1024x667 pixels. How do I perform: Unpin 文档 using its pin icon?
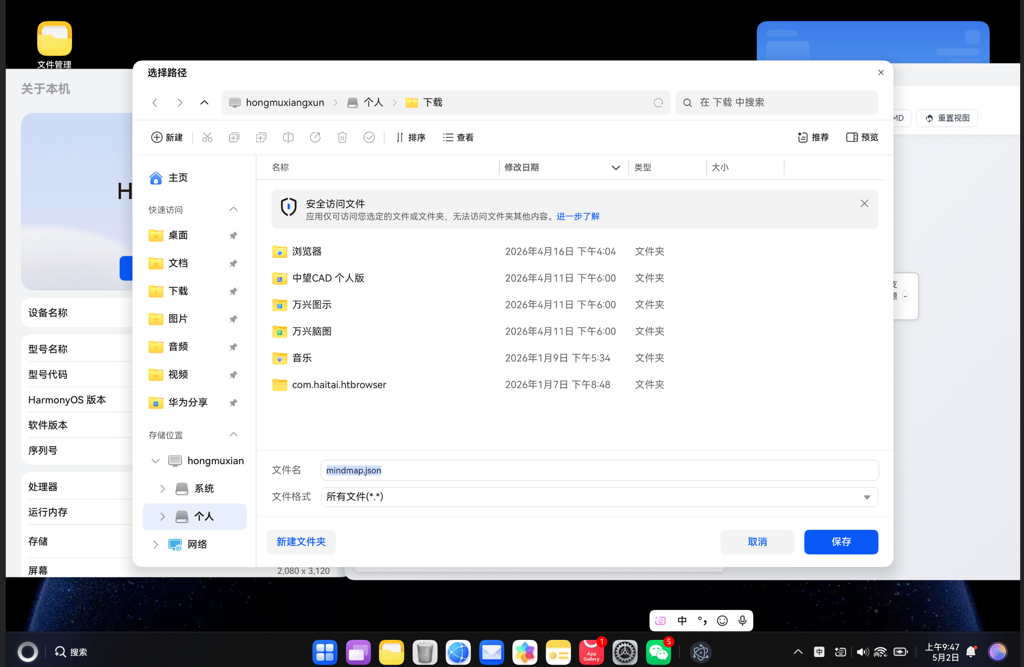pyautogui.click(x=233, y=263)
